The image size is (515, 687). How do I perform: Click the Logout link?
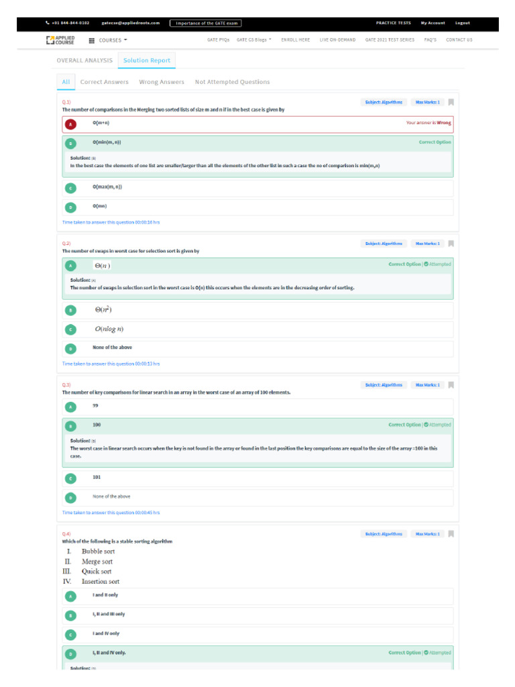click(463, 23)
